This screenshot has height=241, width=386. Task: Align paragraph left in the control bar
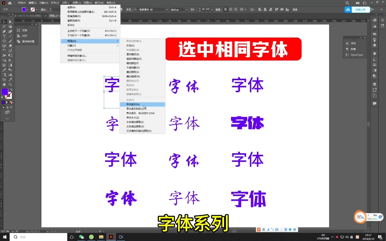226,9
